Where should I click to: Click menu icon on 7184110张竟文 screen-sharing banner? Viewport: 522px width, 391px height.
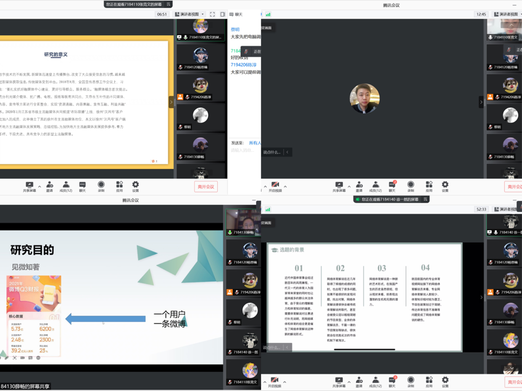point(168,4)
